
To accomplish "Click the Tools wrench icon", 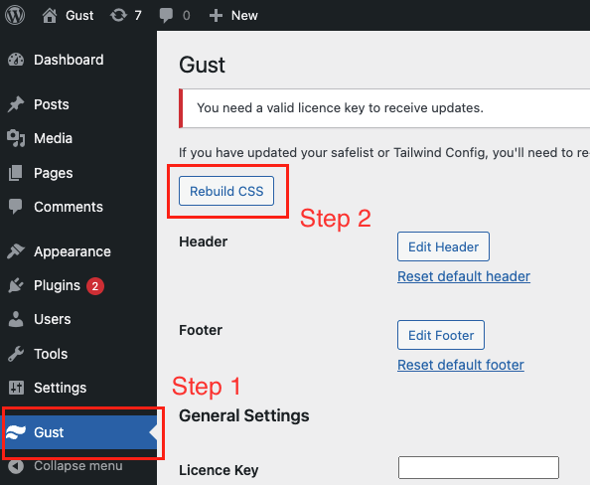I will 16,354.
